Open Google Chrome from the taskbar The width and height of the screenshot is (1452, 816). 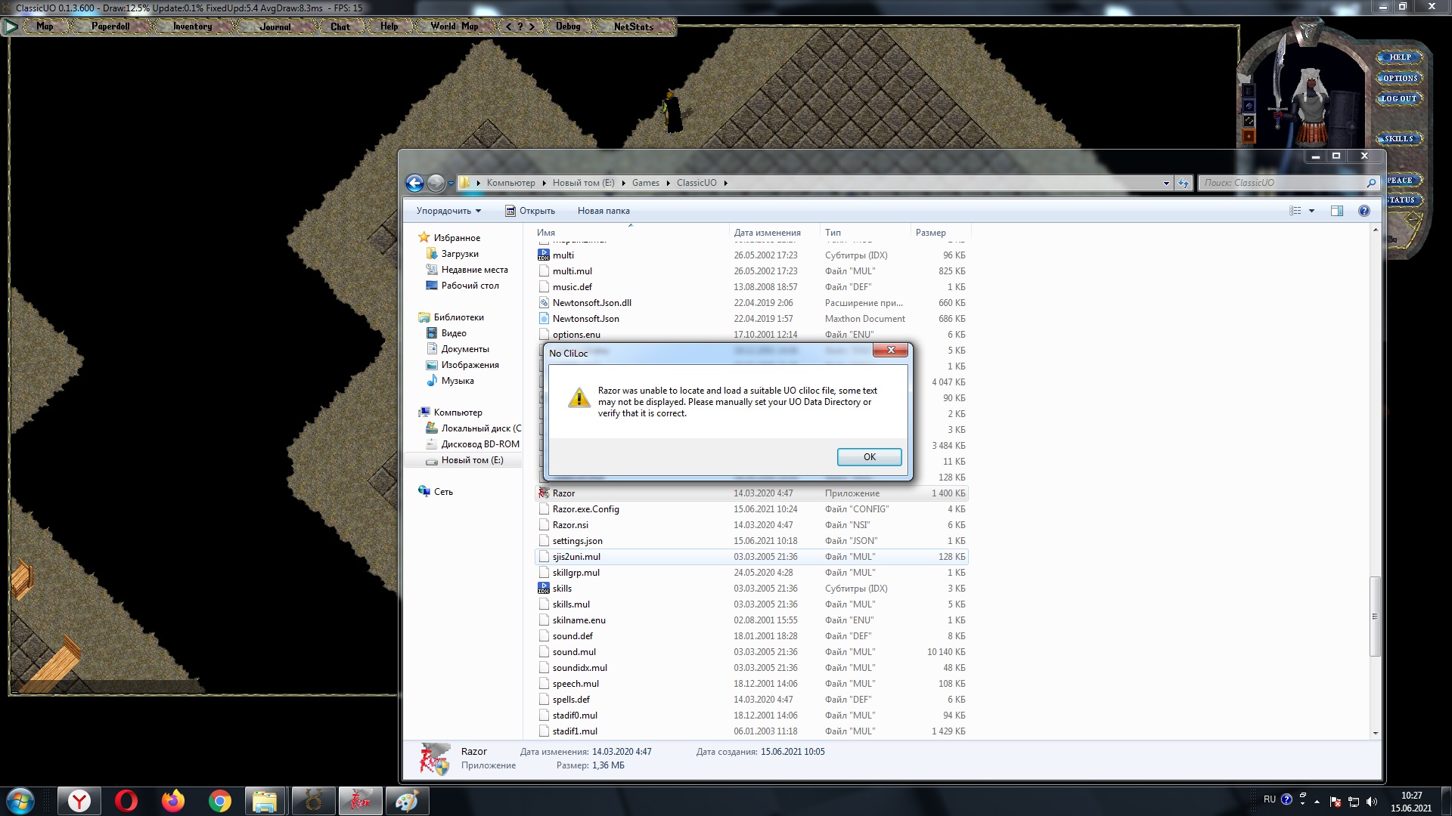tap(220, 801)
